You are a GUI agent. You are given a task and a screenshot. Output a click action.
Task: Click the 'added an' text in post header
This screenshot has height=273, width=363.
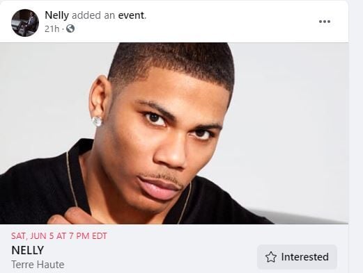[93, 15]
